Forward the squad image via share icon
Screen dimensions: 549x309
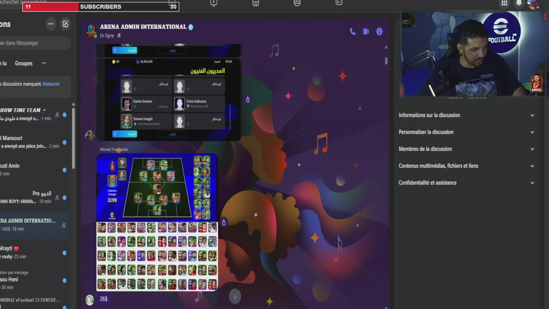[x=223, y=222]
